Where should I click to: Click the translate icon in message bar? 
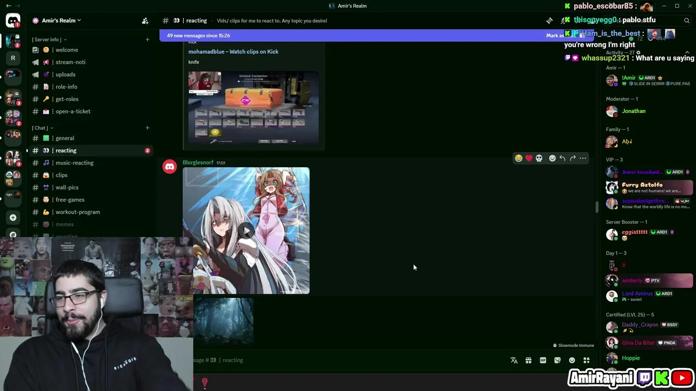(x=514, y=360)
